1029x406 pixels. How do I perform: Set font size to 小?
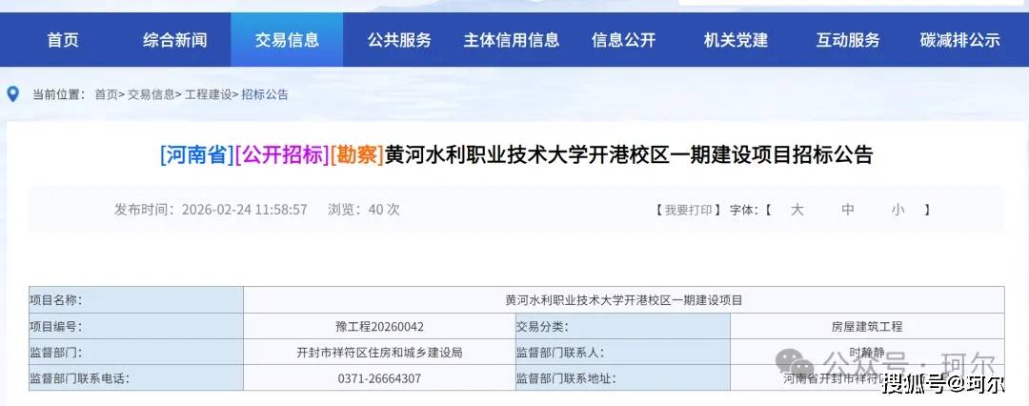[898, 210]
